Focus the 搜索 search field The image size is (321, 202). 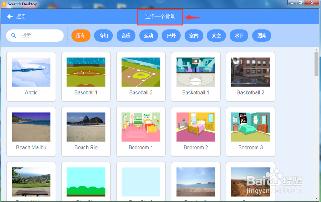[x=35, y=35]
